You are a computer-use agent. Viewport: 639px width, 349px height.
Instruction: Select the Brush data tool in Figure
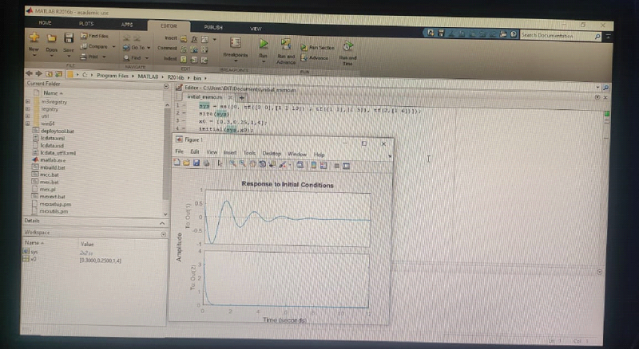tap(283, 165)
